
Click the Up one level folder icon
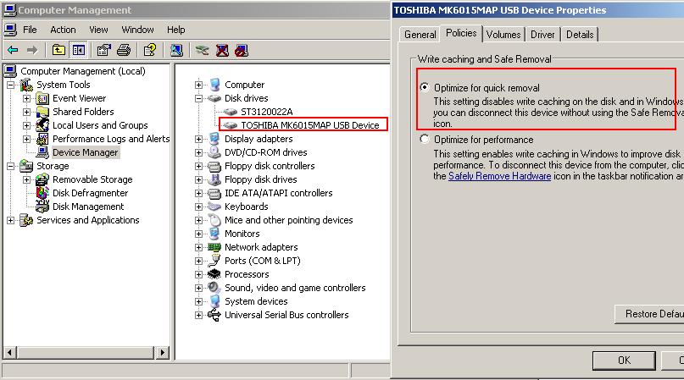point(58,51)
